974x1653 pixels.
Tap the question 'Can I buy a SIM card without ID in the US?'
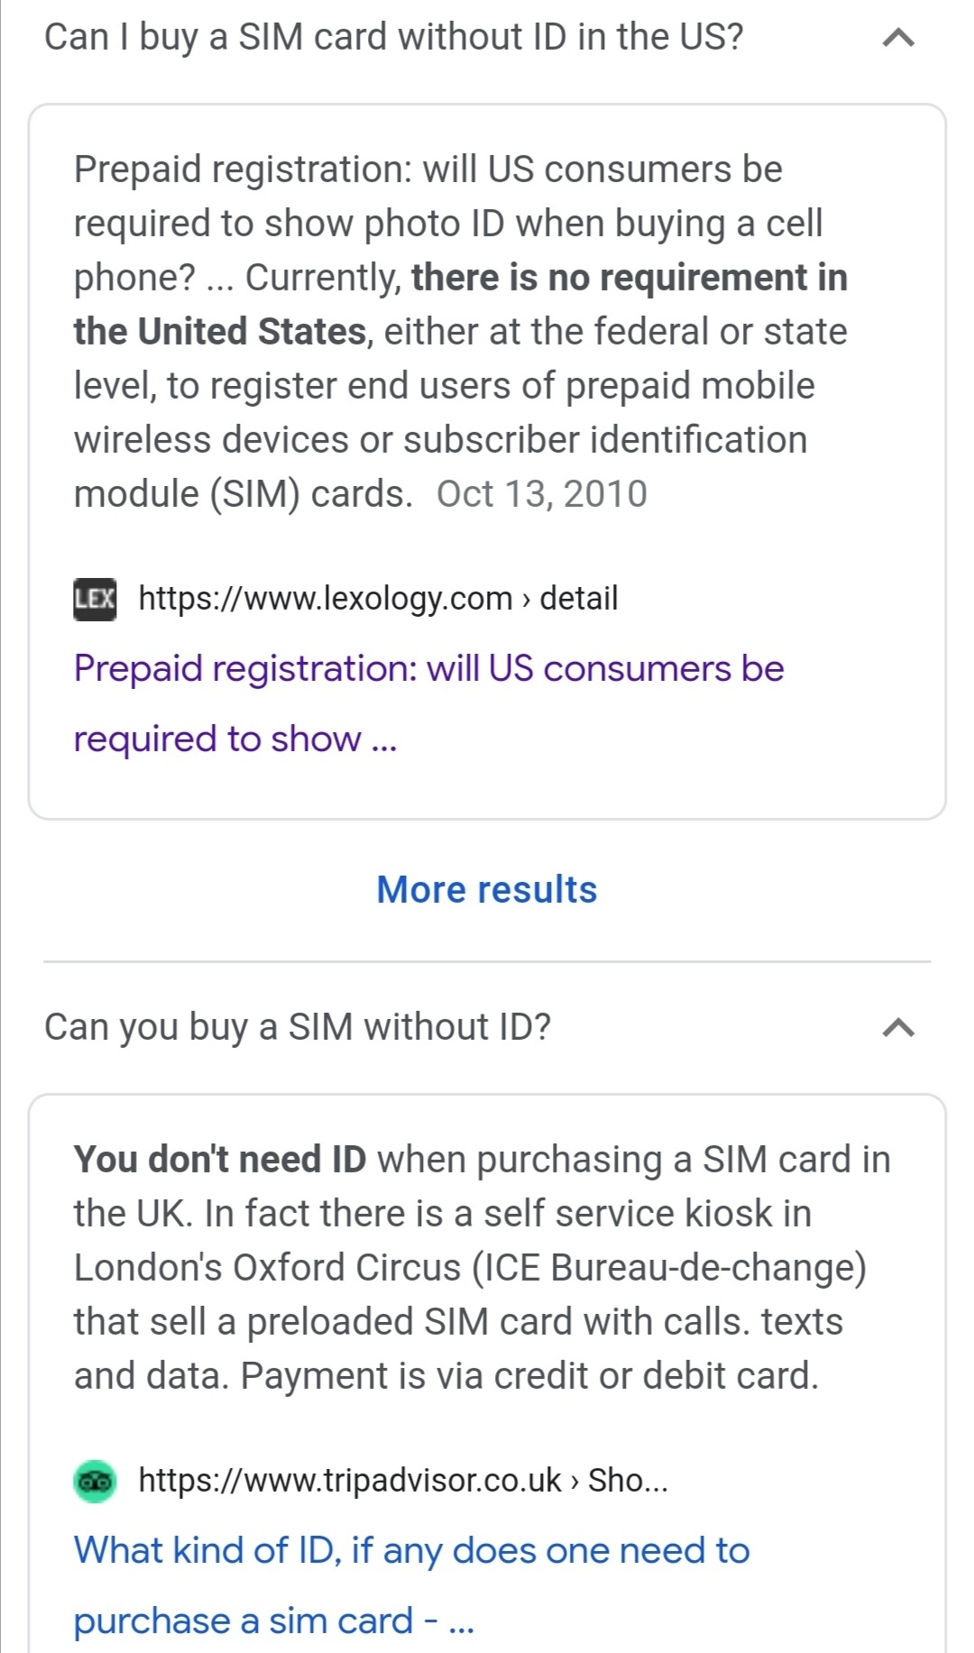tap(393, 37)
